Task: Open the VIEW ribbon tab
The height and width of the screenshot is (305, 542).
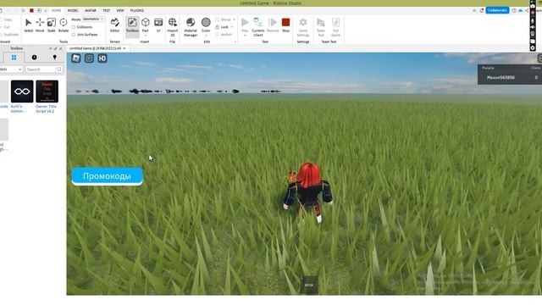Action: 120,10
